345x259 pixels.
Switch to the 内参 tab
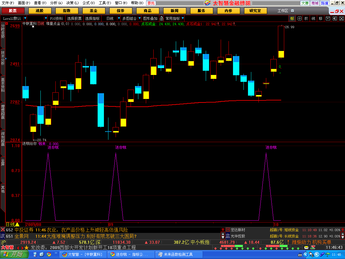(x=229, y=10)
